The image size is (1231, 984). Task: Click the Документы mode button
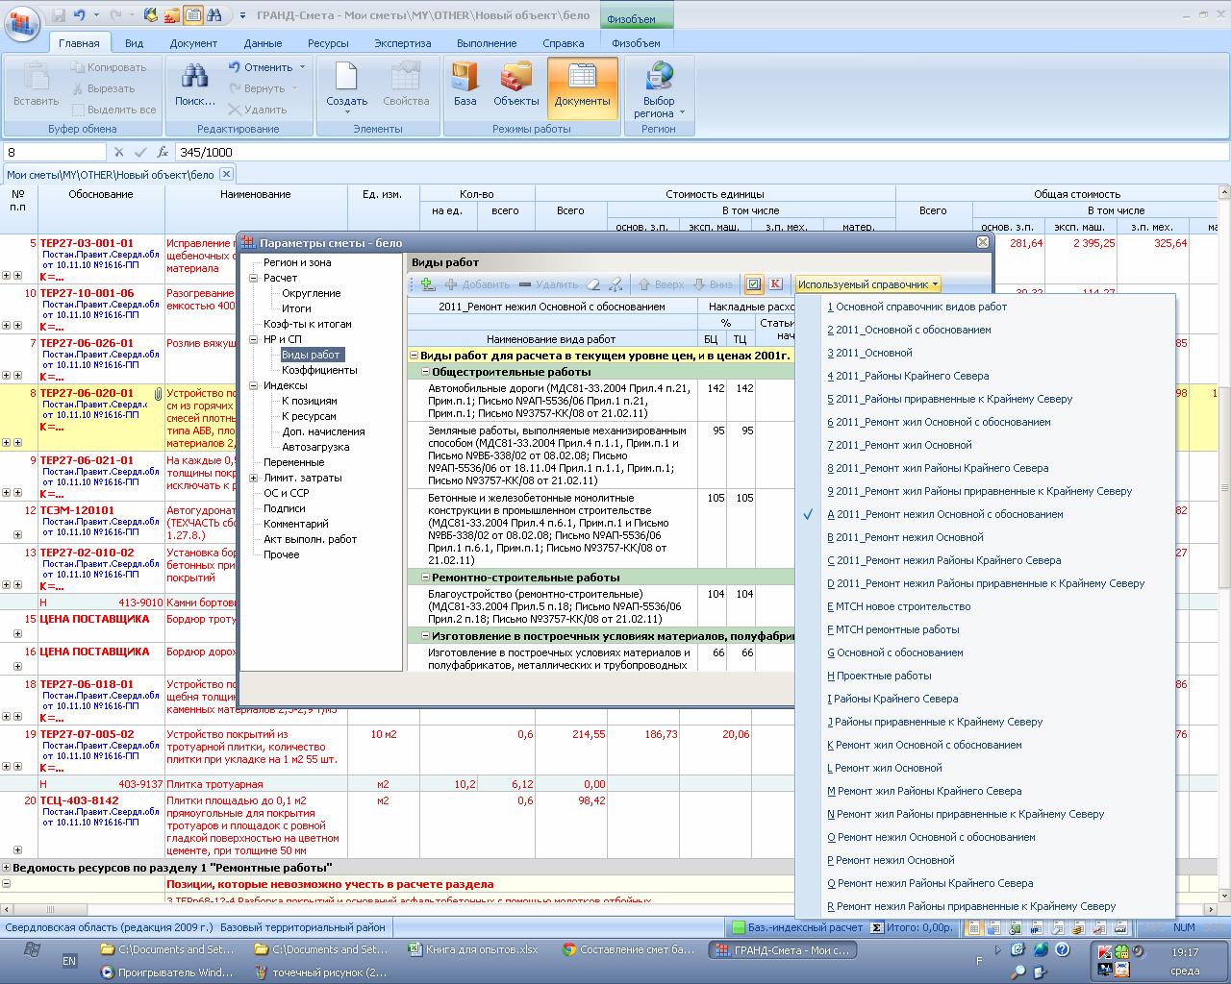point(582,85)
